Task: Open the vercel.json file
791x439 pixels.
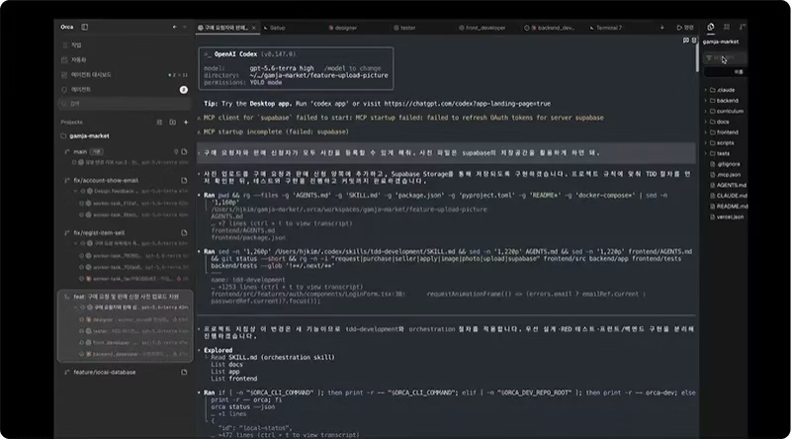Action: coord(725,217)
